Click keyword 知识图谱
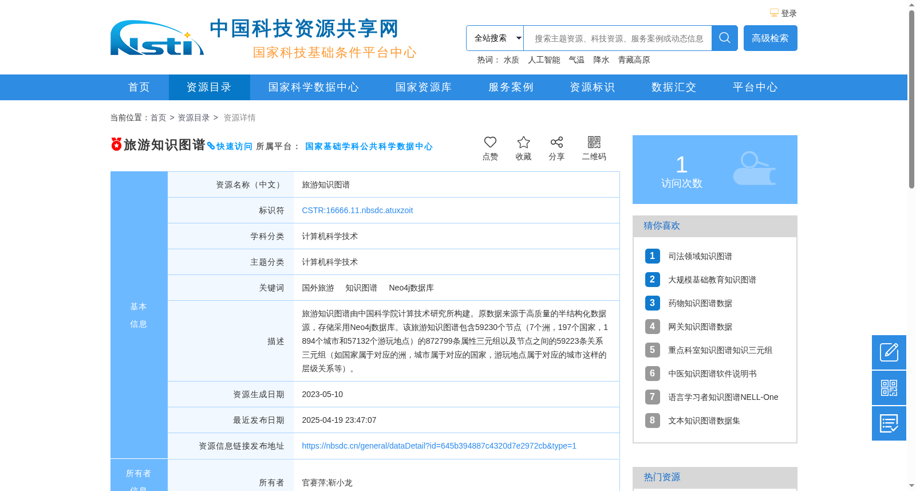The width and height of the screenshot is (916, 491). pyautogui.click(x=361, y=288)
